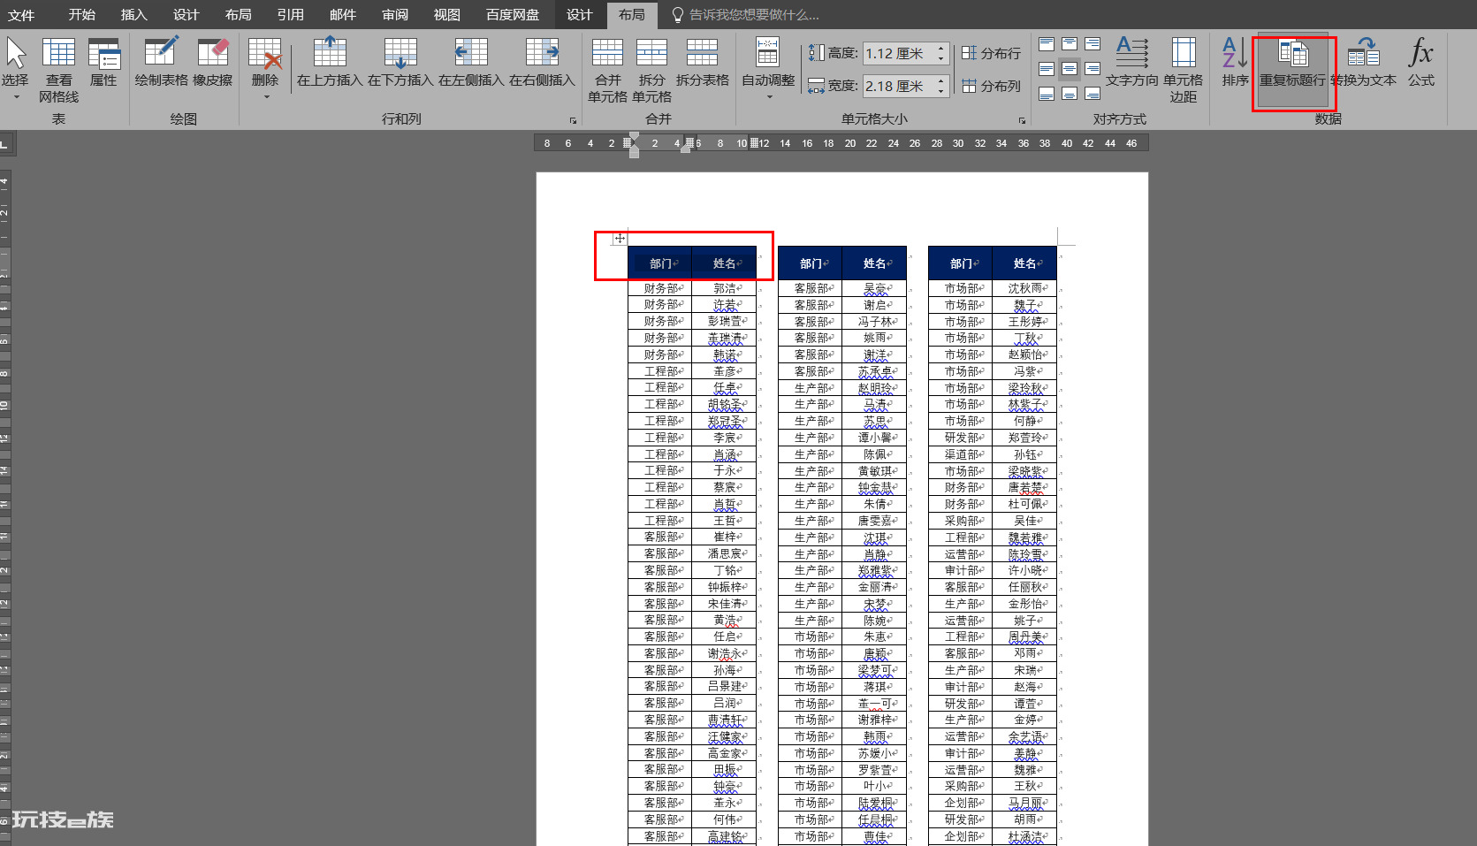Screen dimensions: 1477x846
Task: Toggle top-left cell alignment button
Action: (x=1047, y=44)
